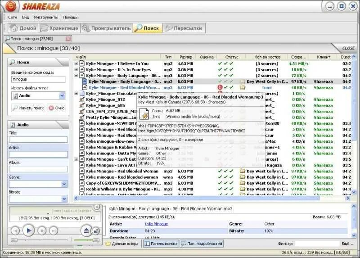
Task: Toggle the RANDOM option in player
Action: point(70,211)
